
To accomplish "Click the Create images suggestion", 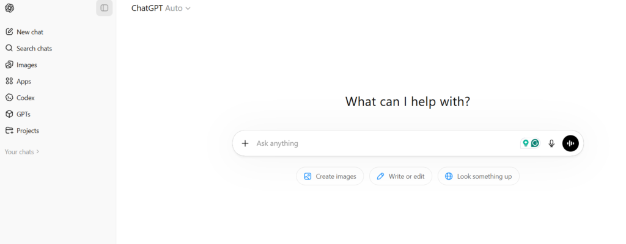I will coord(330,176).
